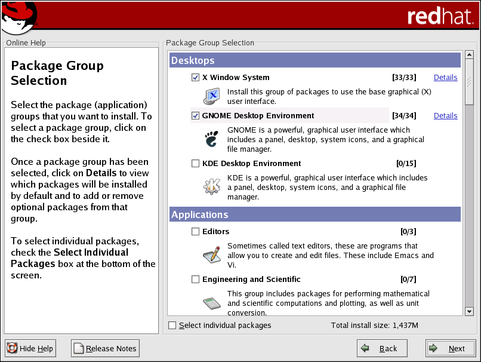Go Back to the previous screen
This screenshot has width=481, height=362.
click(382, 348)
